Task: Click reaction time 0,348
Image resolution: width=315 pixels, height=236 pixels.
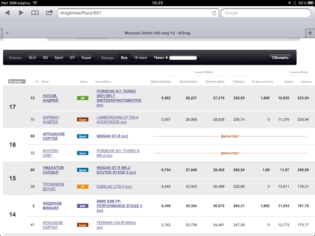Action: point(166,206)
